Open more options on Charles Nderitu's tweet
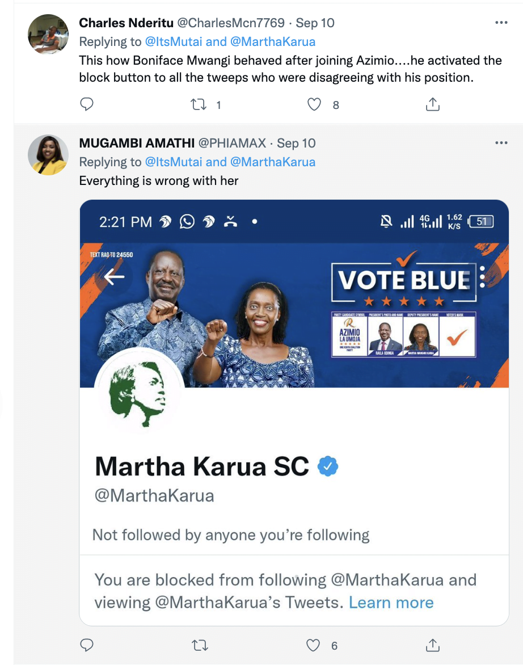523x665 pixels. [501, 23]
